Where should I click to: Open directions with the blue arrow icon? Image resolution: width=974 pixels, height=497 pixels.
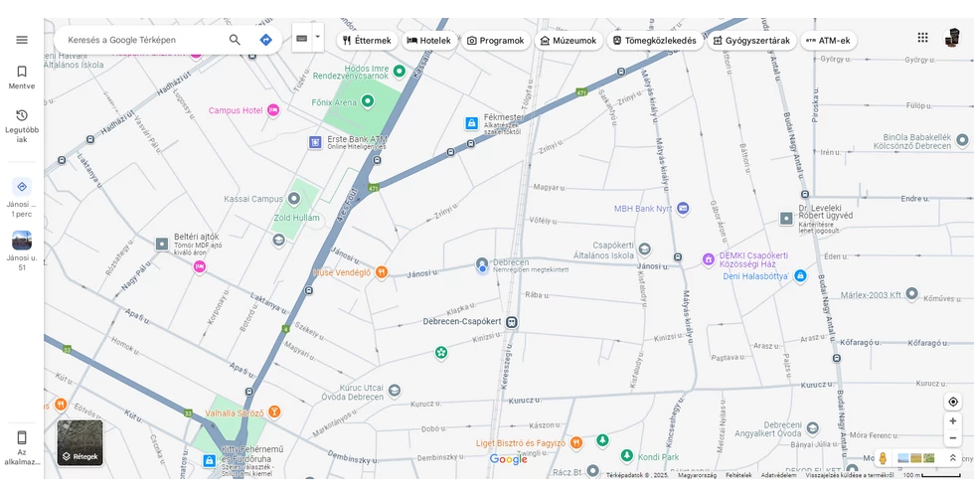(x=266, y=40)
